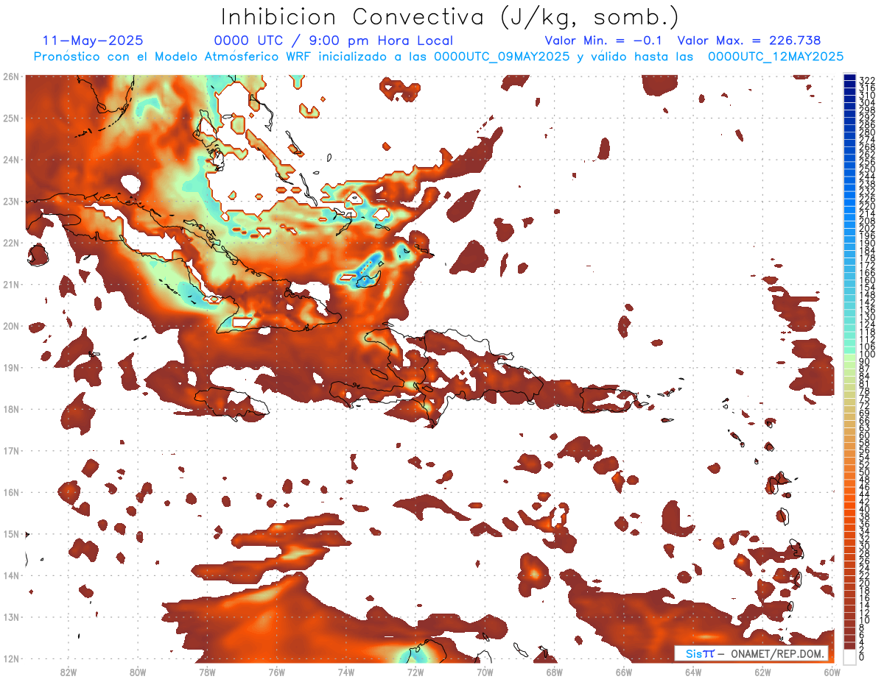This screenshot has height=682, width=884.
Task: Click the '70W' longitude axis label
Action: [485, 672]
